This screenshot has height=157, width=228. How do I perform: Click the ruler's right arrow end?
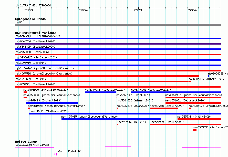pyautogui.click(x=220, y=8)
